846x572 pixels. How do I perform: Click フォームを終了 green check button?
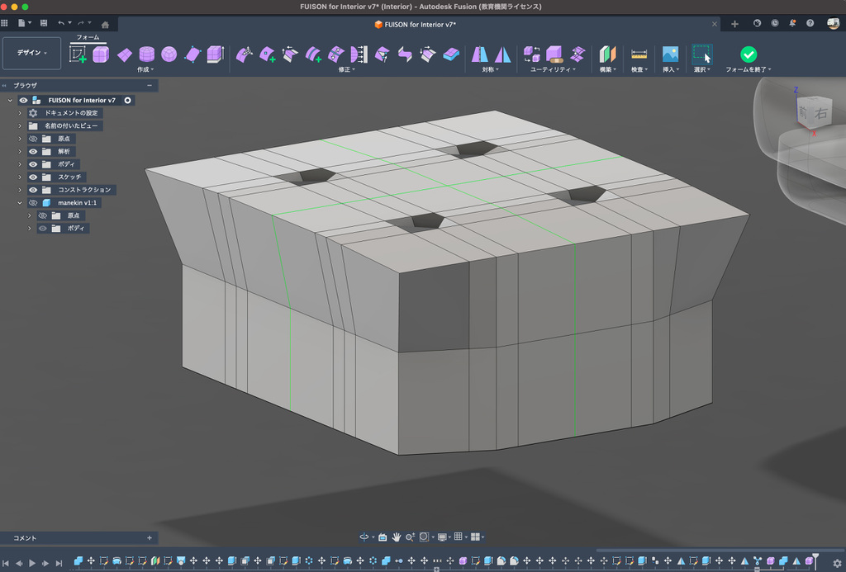749,54
